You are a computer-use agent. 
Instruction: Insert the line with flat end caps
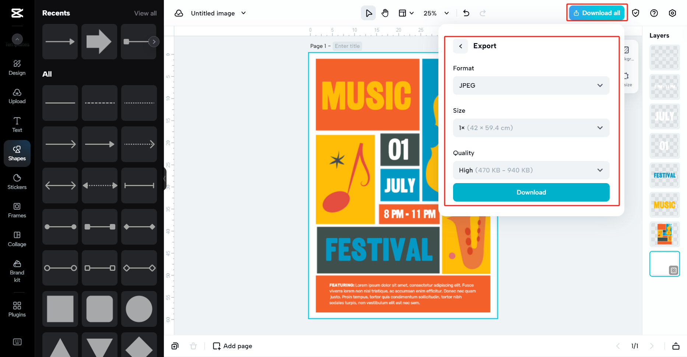[x=139, y=185]
